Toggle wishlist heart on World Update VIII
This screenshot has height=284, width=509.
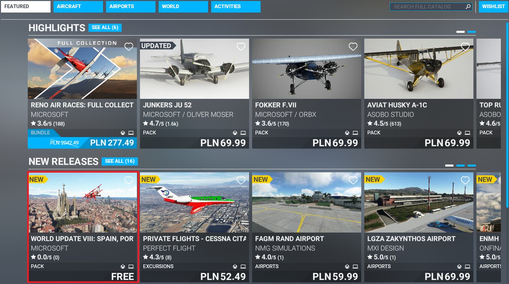(x=129, y=180)
